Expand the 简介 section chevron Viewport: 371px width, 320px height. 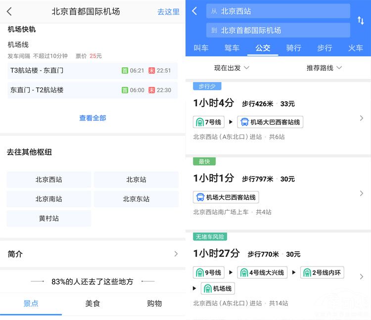176,254
